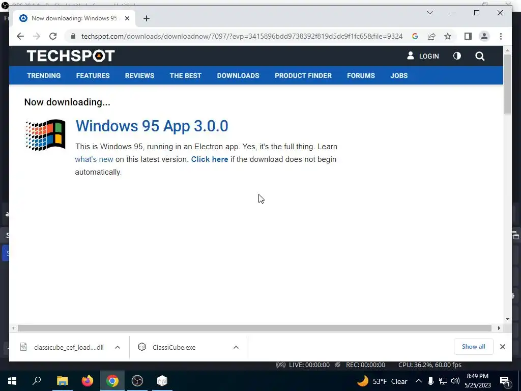This screenshot has width=521, height=391.
Task: Click the horizontal scrollbar thumb
Action: pos(254,328)
